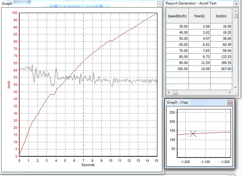Screen dimensions: 242x176
Task: Click report horizontal scroll right arrow
Action: pyautogui.click(x=230, y=92)
